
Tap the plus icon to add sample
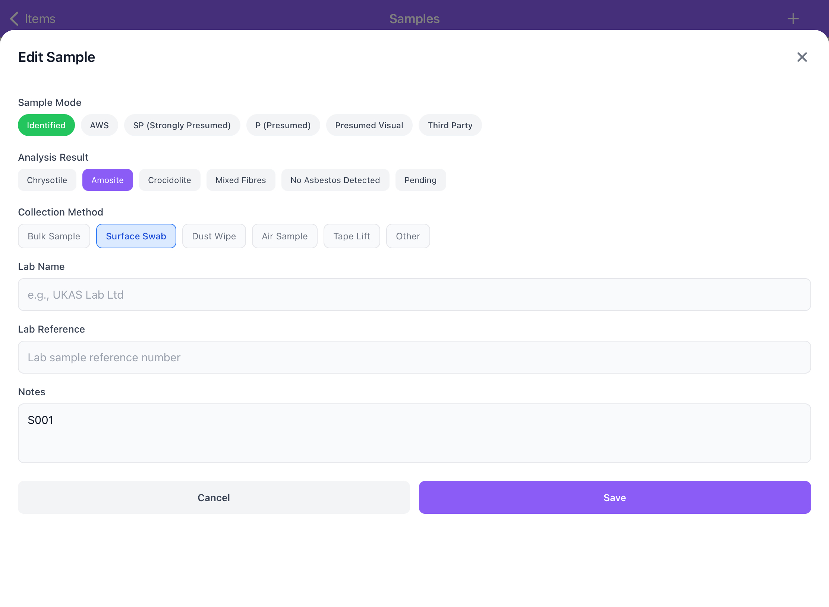pyautogui.click(x=793, y=19)
